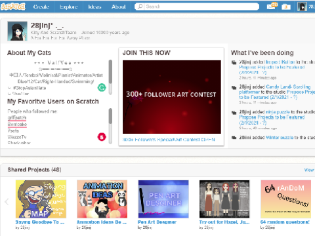Click the account avatar in navbar

pyautogui.click(x=302, y=7)
